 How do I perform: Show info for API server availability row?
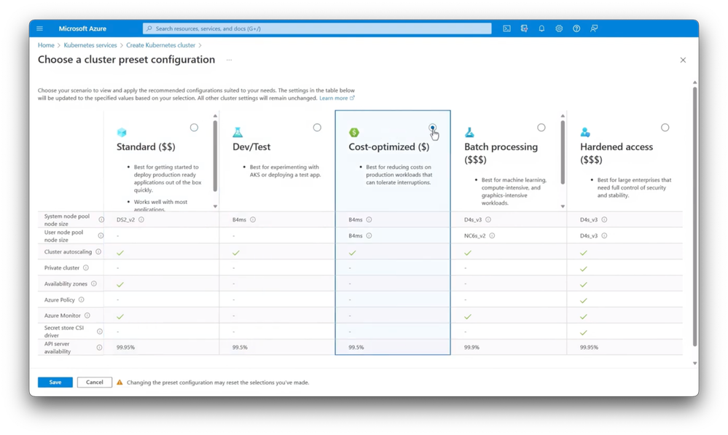[x=99, y=348]
